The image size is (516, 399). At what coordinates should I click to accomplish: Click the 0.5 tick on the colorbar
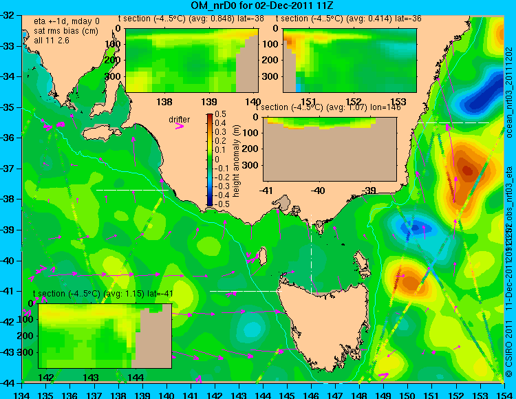click(x=220, y=114)
